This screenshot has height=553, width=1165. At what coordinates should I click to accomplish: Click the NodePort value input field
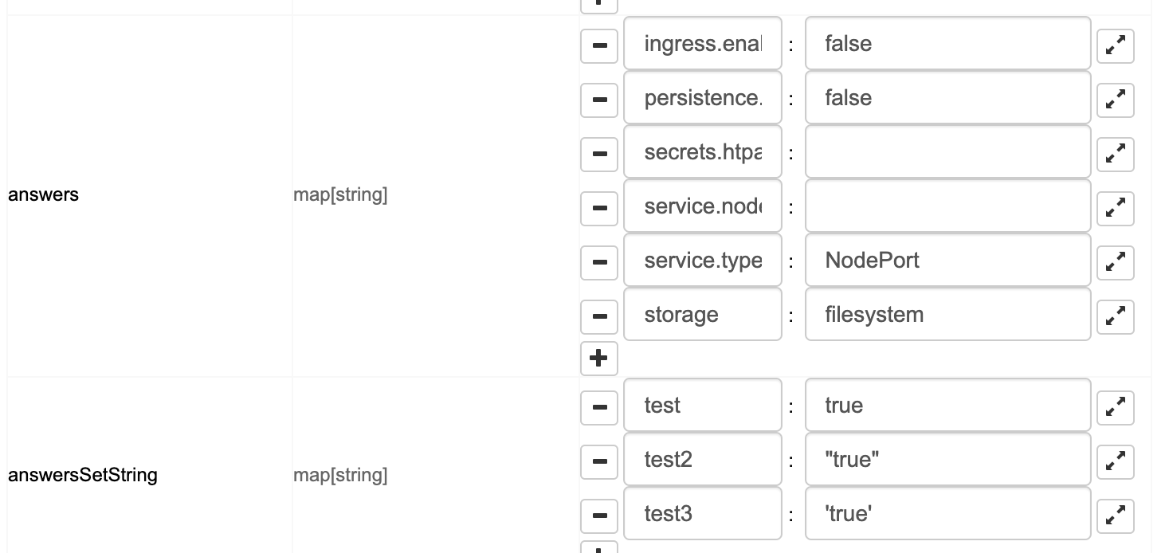tap(947, 261)
